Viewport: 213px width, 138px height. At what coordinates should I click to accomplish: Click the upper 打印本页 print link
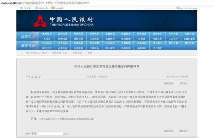pyautogui.click(x=169, y=83)
